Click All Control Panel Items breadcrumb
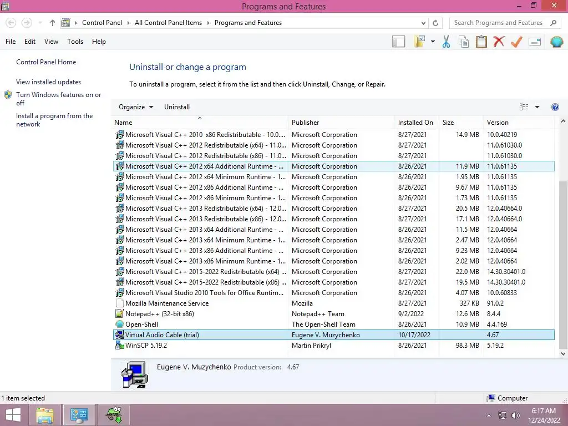Viewport: 568px width, 426px height. click(x=169, y=23)
